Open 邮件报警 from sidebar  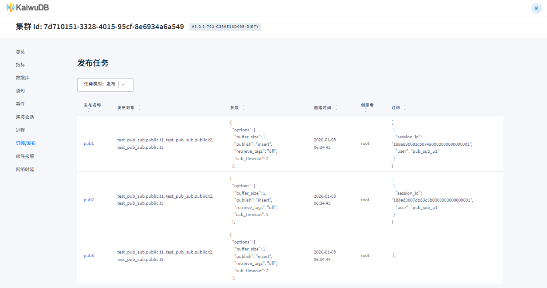pyautogui.click(x=25, y=156)
